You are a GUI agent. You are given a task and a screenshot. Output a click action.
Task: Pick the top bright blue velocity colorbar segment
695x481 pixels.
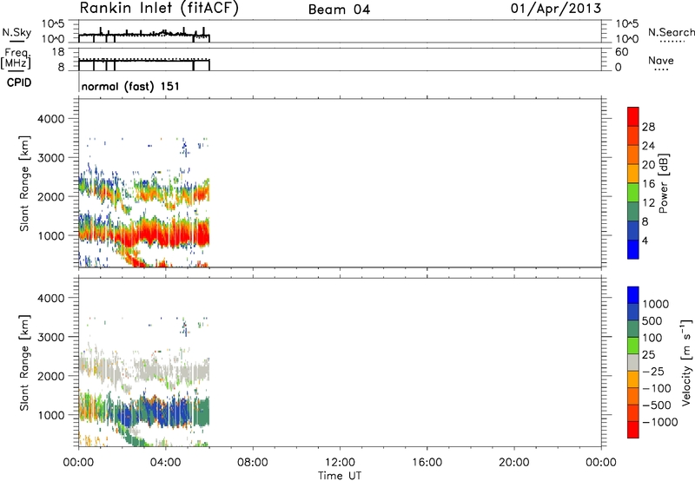(633, 295)
